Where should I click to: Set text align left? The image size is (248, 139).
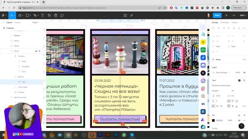(x=214, y=106)
